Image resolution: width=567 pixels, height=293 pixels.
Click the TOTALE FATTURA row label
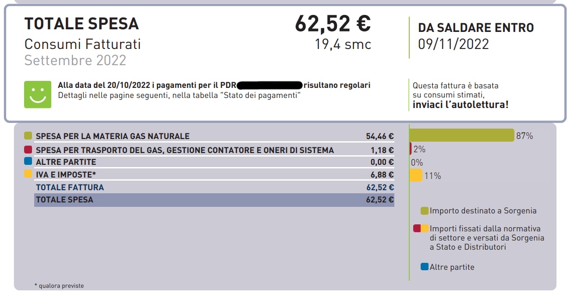[70, 187]
